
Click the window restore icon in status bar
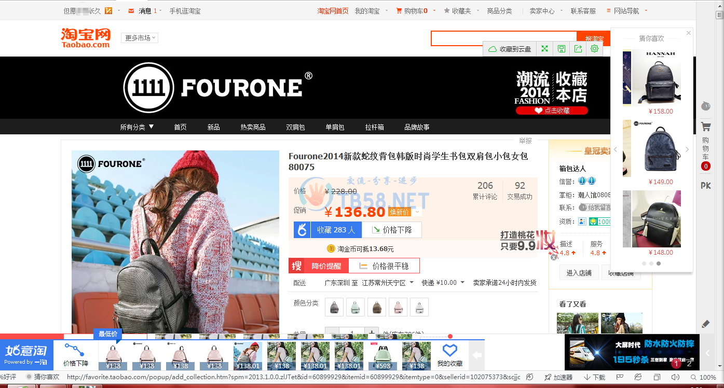[x=657, y=377]
